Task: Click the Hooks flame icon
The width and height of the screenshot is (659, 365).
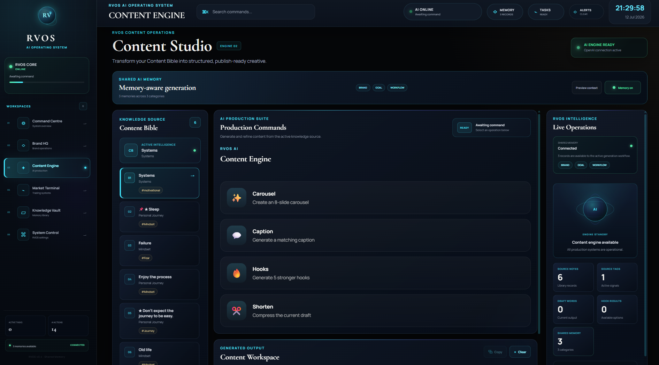Action: click(237, 273)
